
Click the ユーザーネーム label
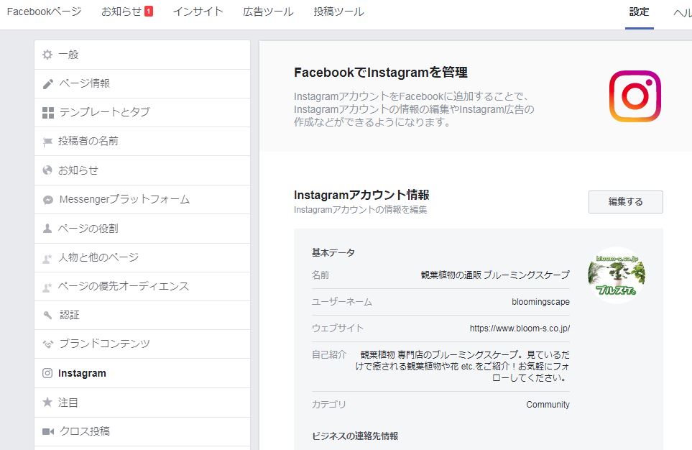341,302
